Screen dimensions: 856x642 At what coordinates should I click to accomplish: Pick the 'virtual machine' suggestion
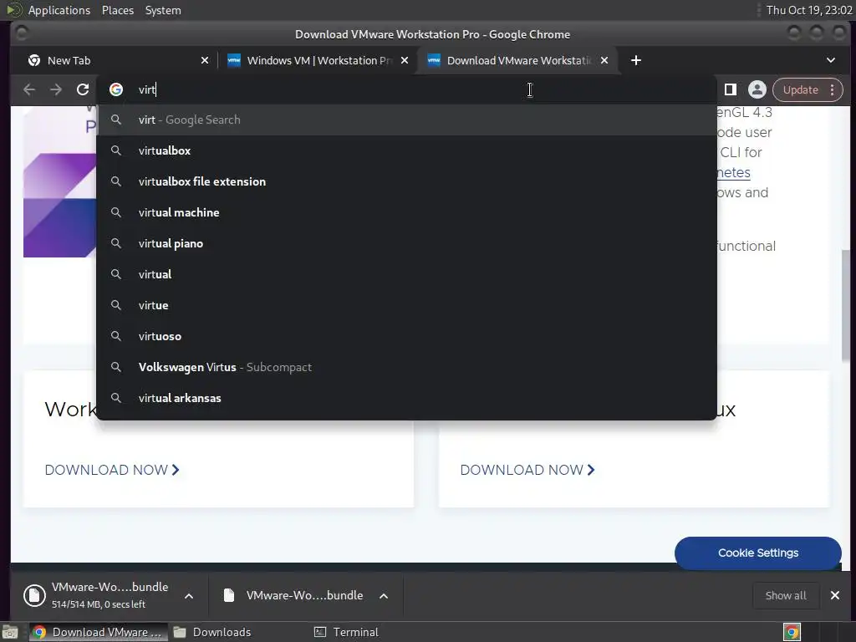(406, 212)
